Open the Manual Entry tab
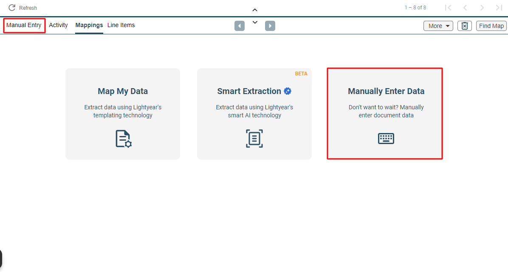Image resolution: width=508 pixels, height=272 pixels. pyautogui.click(x=24, y=25)
